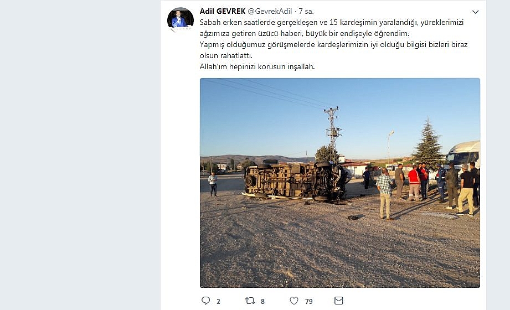Like the tweet with the heart icon
The width and height of the screenshot is (510, 310).
293,301
